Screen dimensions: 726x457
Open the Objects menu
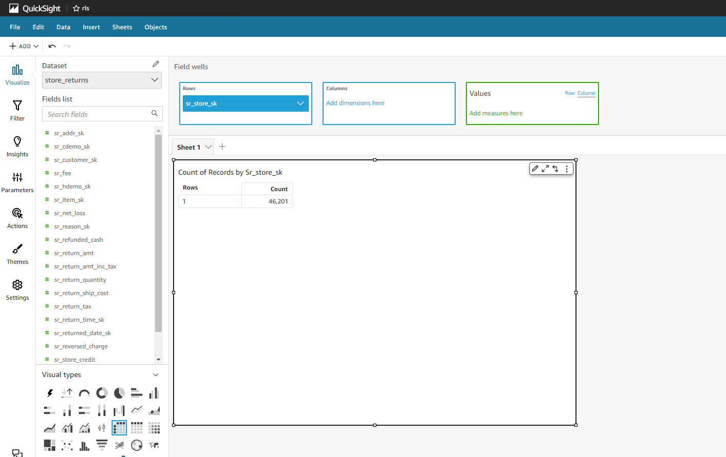click(156, 27)
